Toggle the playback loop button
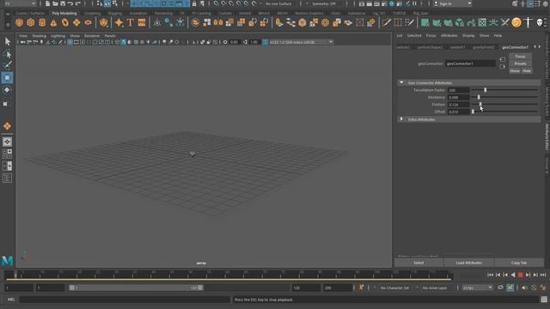Screen dimensions: 550x309 [500, 288]
